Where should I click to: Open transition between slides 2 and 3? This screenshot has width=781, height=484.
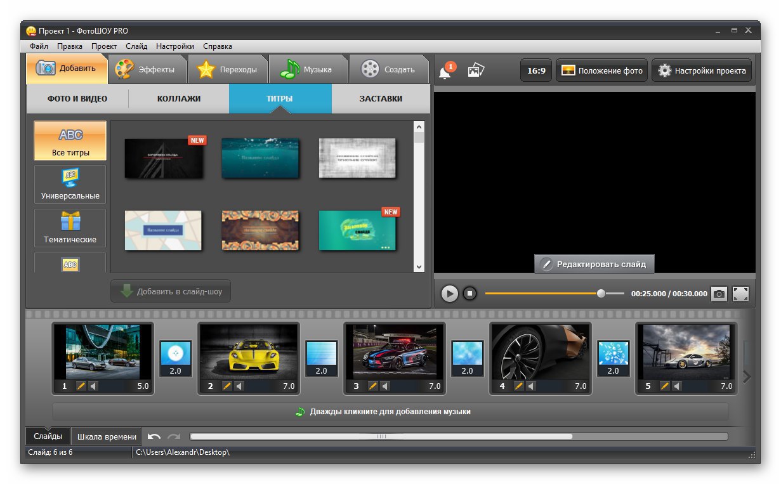pos(322,358)
